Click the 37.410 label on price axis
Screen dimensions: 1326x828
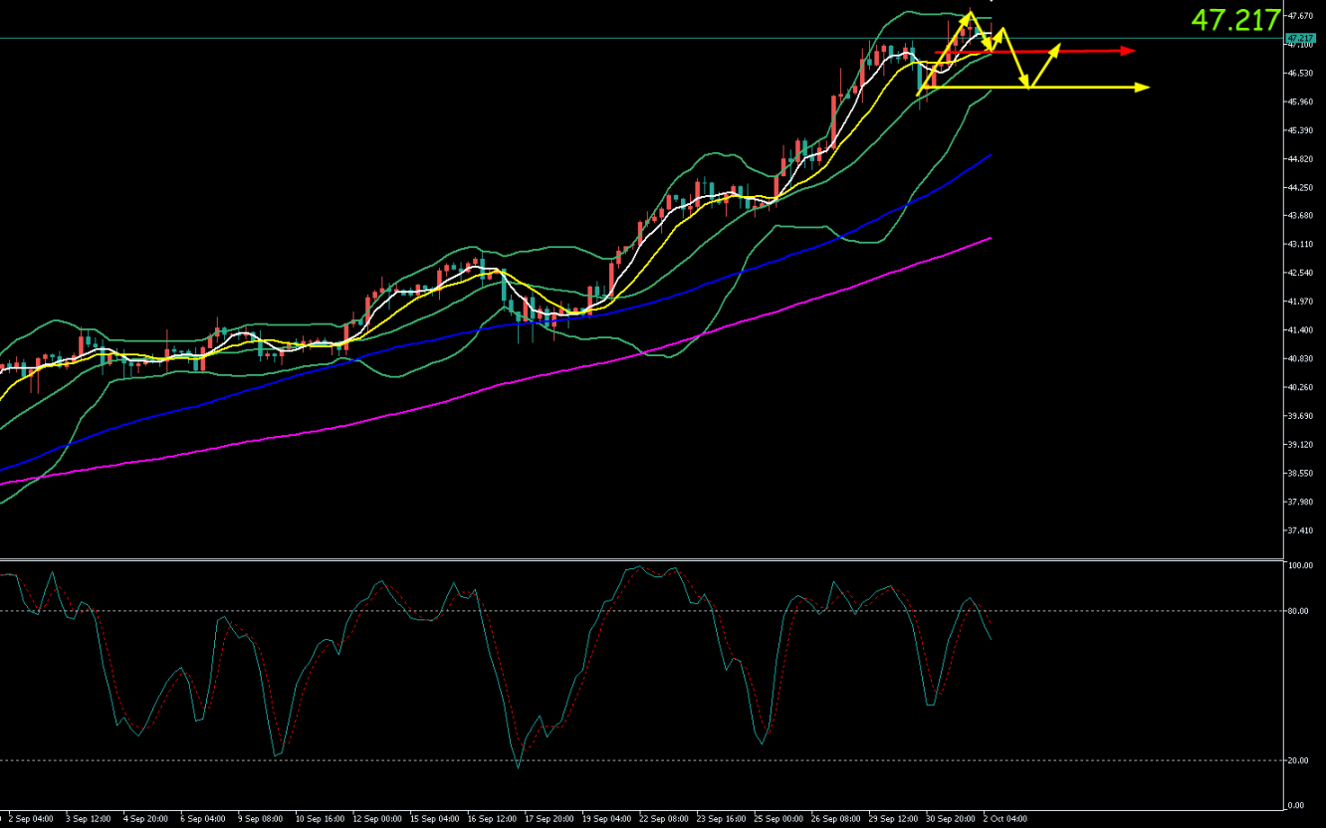pos(1299,530)
